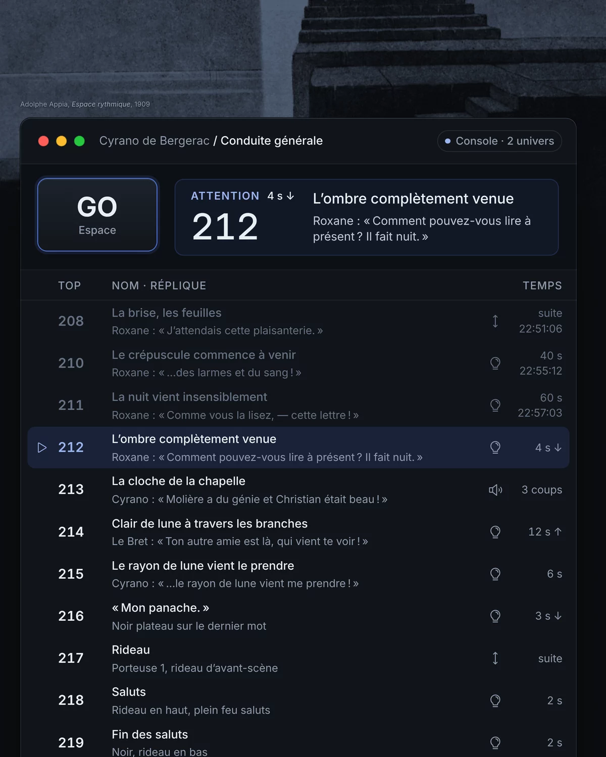Click the « Mon panache. » cue name
Viewport: 606px width, 757px height.
(161, 608)
